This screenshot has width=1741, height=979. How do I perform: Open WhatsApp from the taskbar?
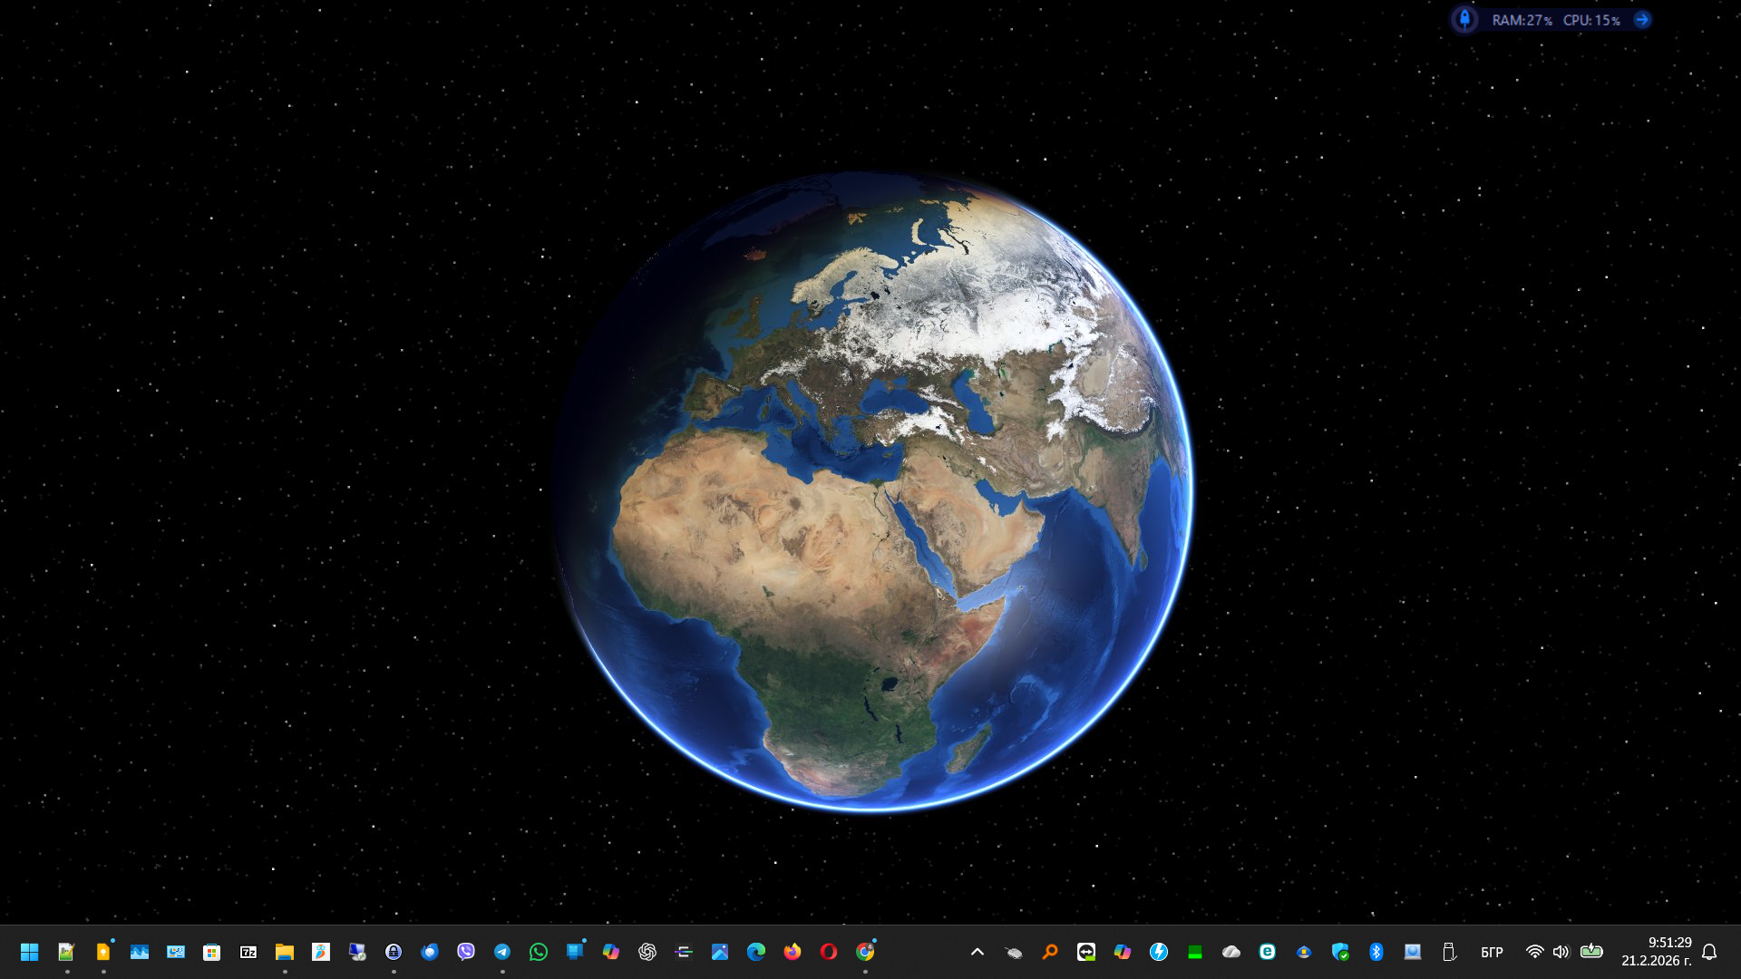(539, 952)
